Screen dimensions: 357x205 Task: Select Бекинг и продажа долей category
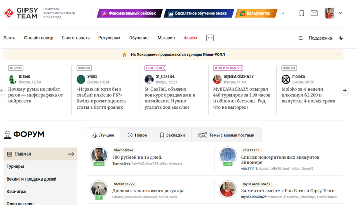[x=31, y=179]
